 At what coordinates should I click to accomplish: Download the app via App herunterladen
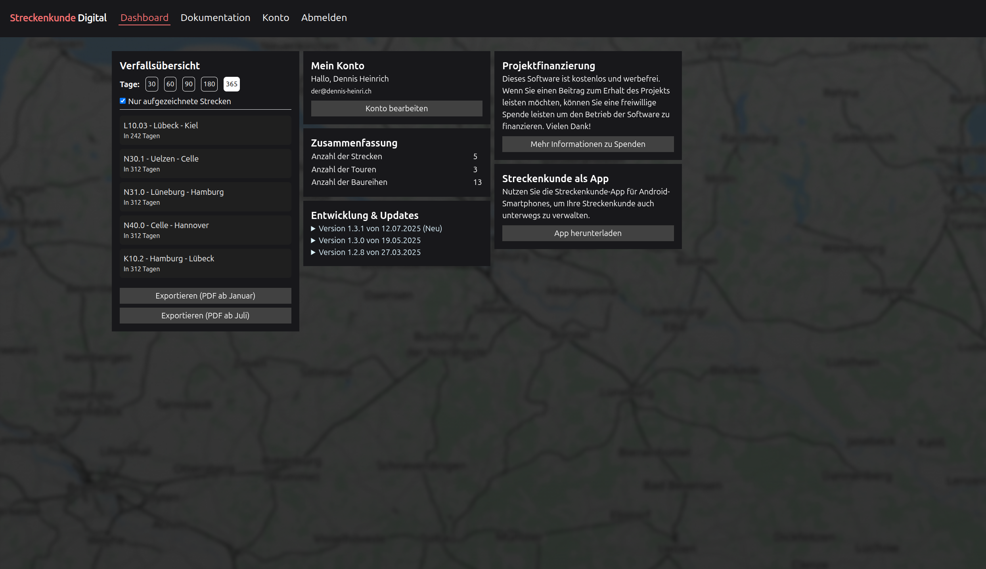588,233
